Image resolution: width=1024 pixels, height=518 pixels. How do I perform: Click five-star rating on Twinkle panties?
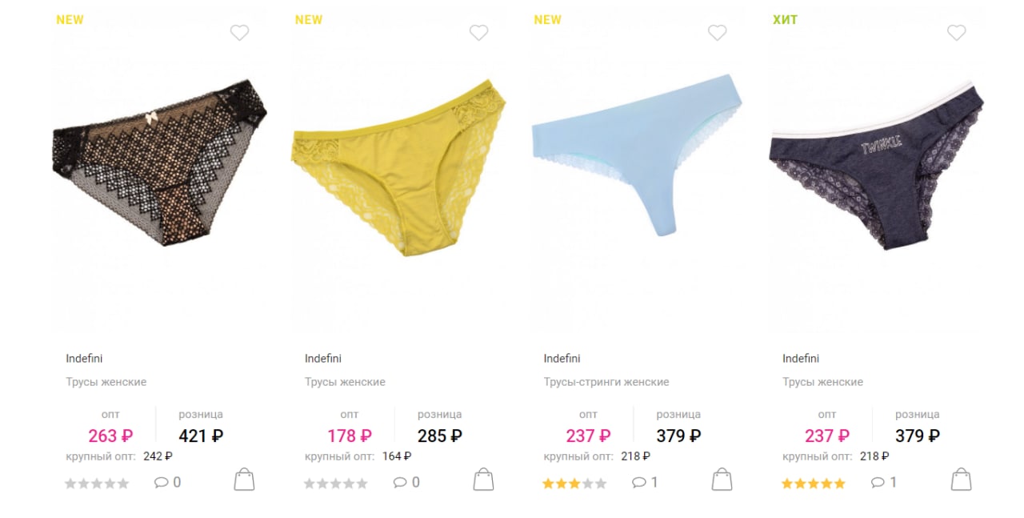pyautogui.click(x=813, y=484)
